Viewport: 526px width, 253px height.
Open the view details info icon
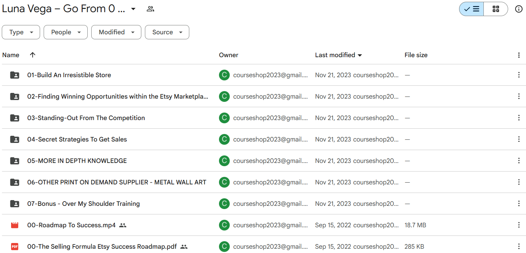pyautogui.click(x=518, y=9)
